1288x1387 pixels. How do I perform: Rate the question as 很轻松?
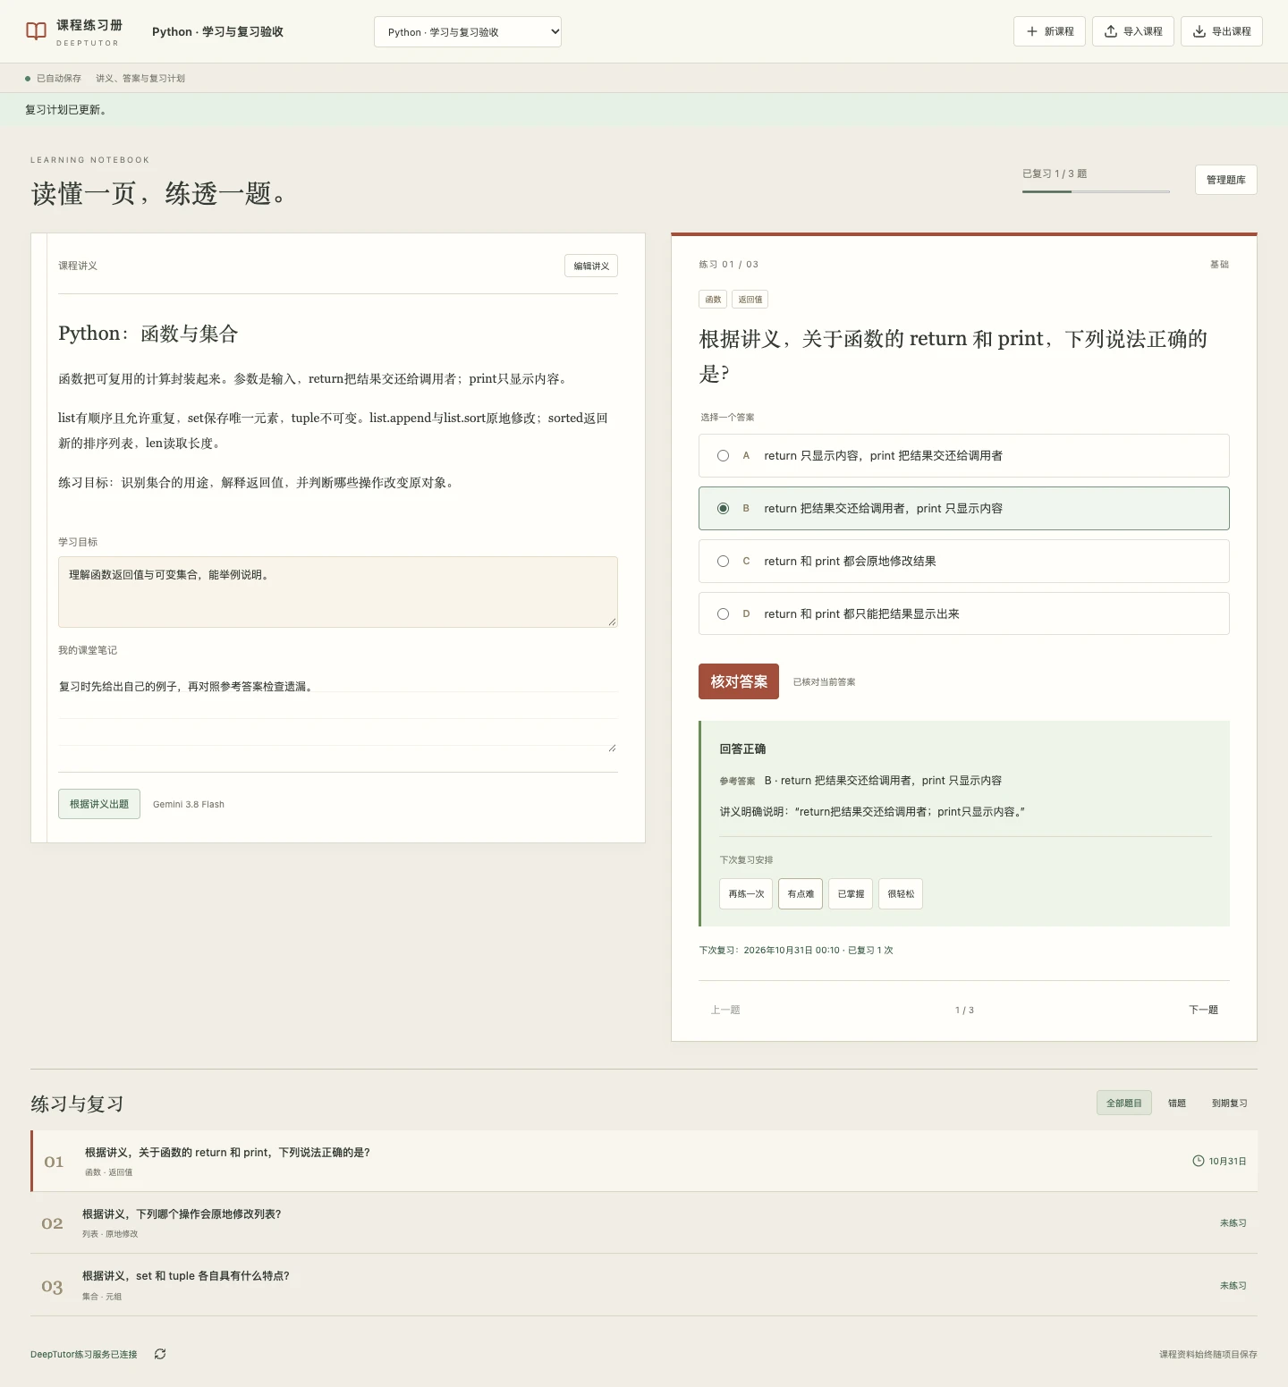point(901,893)
